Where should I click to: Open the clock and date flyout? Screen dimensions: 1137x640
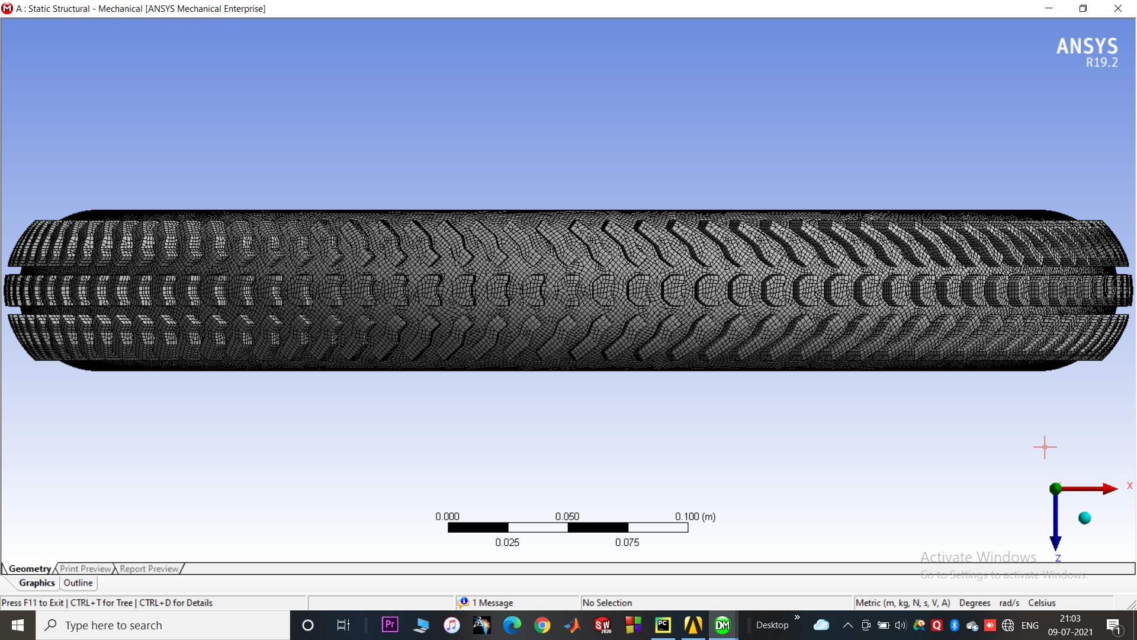(x=1070, y=625)
